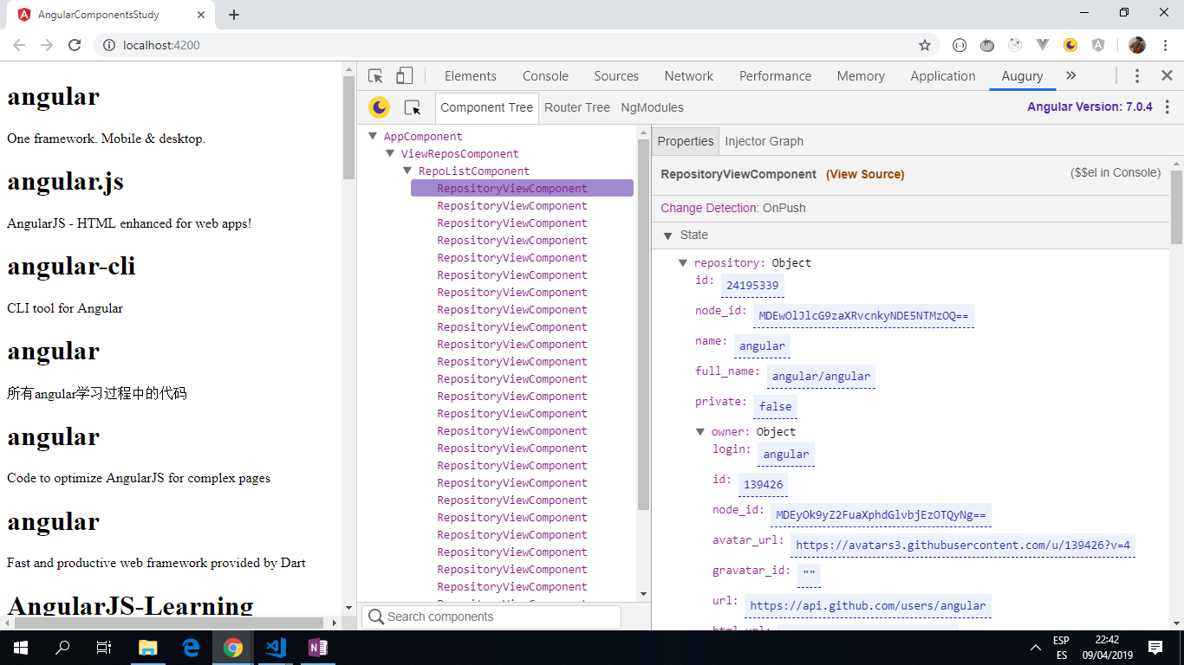Open Windows taskbar search
Viewport: 1184px width, 665px height.
pyautogui.click(x=62, y=648)
